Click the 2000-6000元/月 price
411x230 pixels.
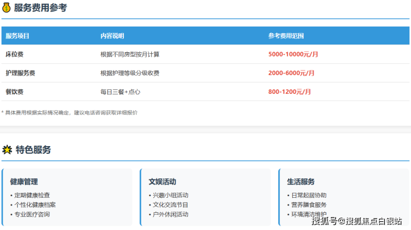point(291,73)
